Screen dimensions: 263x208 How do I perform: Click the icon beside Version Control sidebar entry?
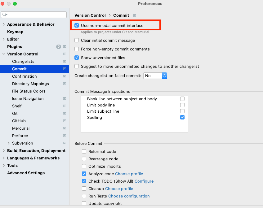(65, 54)
